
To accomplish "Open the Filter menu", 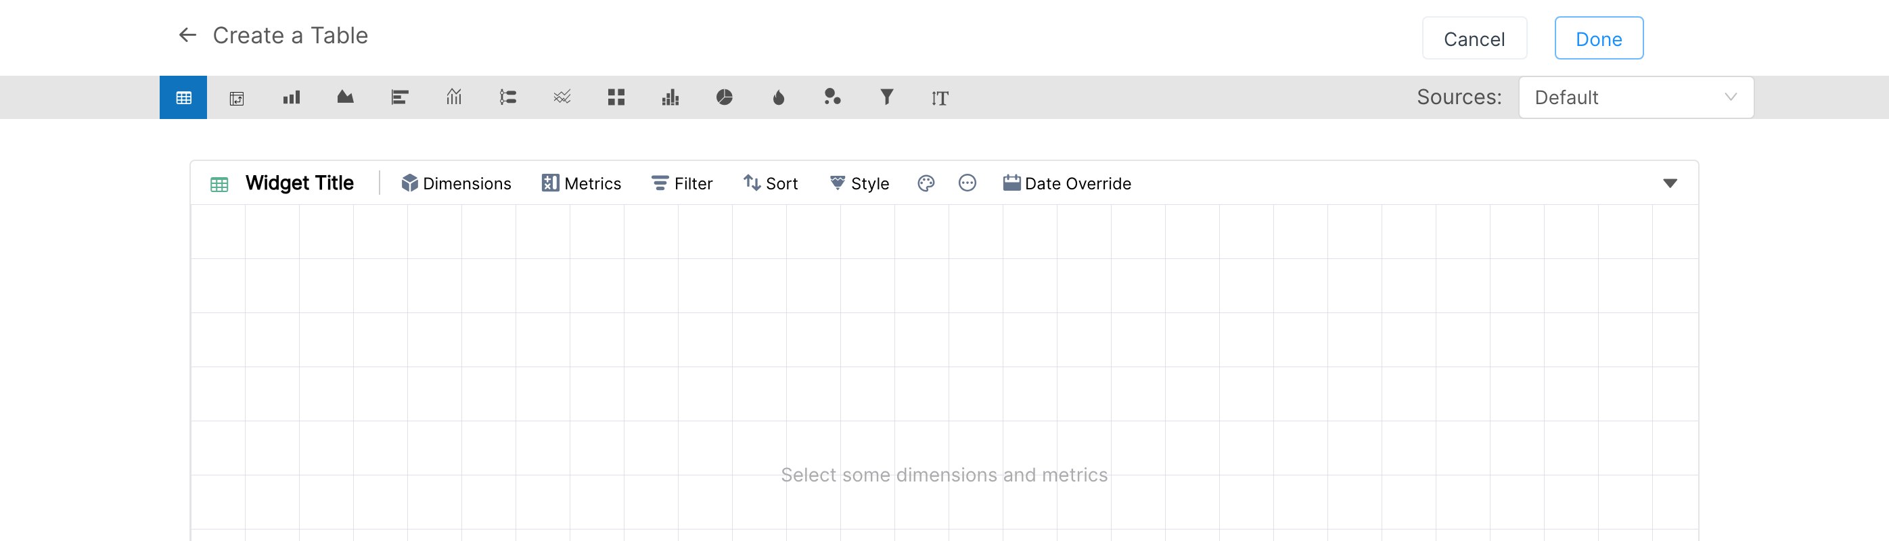I will 682,183.
